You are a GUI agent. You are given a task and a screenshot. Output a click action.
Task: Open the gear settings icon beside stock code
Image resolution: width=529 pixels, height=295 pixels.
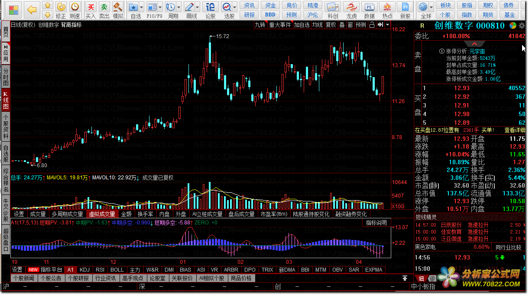point(522,26)
